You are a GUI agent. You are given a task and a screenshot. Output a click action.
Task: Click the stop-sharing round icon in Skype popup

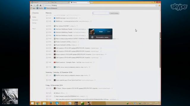[92, 37]
